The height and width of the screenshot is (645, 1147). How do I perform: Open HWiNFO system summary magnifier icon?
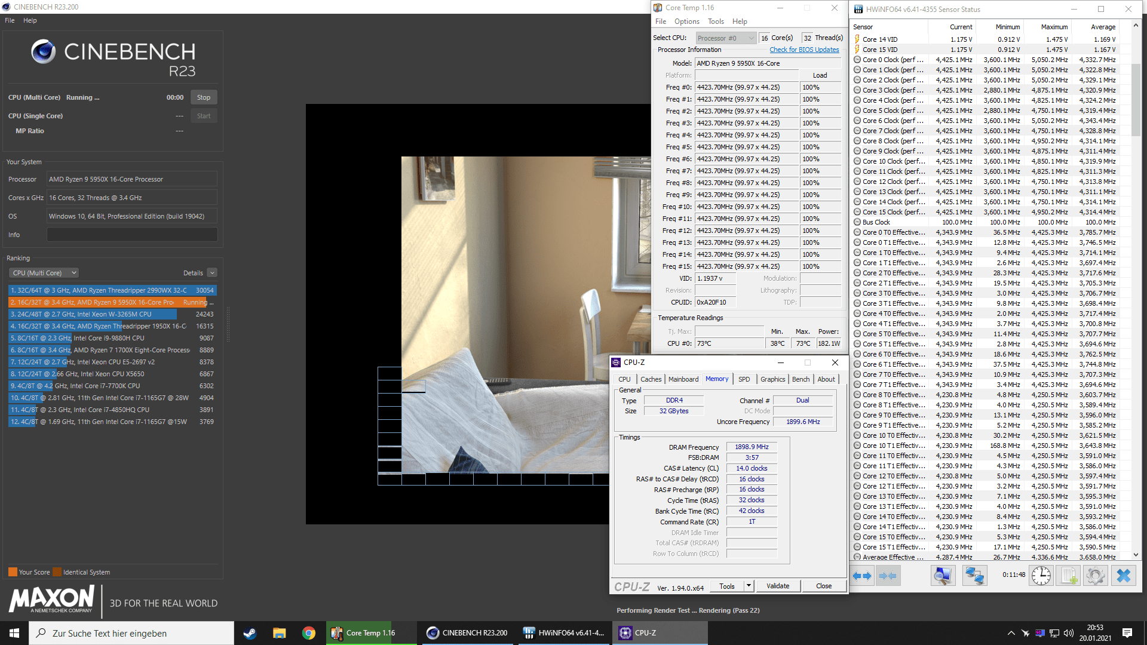[x=943, y=576]
